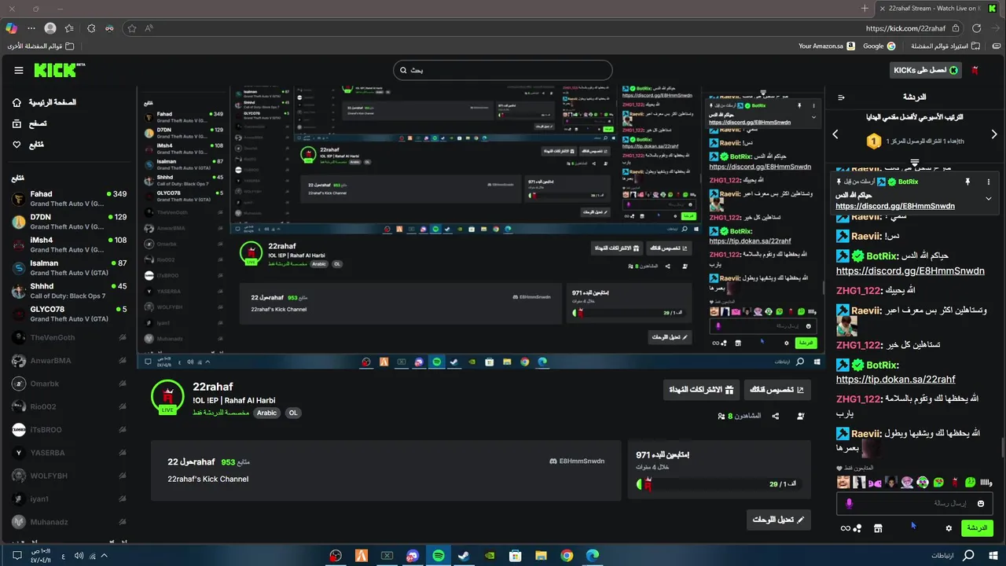Click Edit panels button
The height and width of the screenshot is (566, 1006).
point(778,520)
